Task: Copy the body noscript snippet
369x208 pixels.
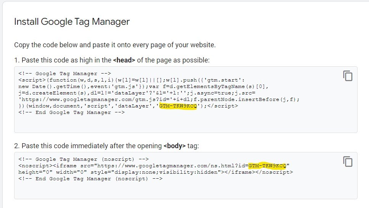Action: 347,161
